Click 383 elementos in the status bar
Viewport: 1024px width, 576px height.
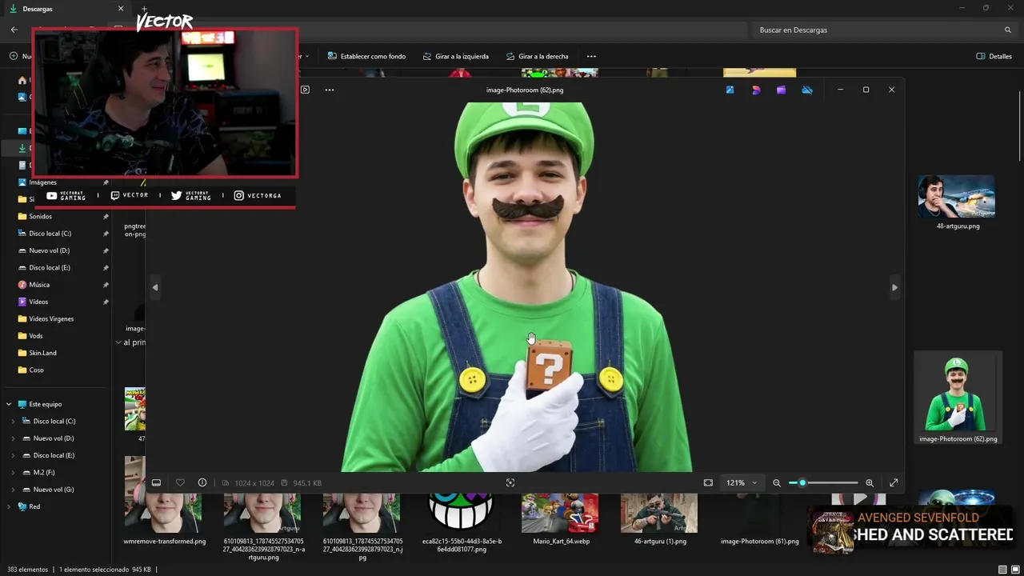point(26,570)
